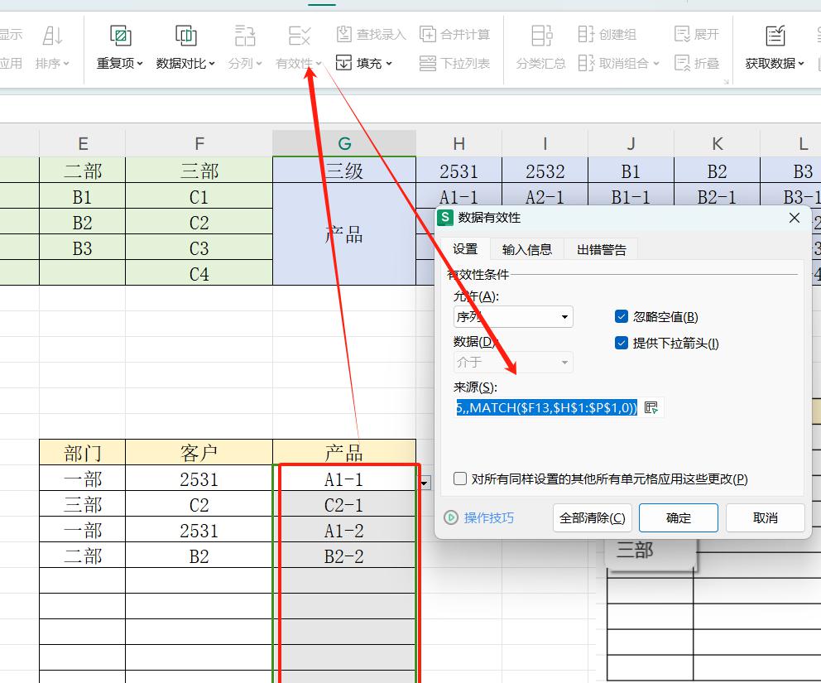
Task: Click cell containing C2-1
Action: (344, 504)
